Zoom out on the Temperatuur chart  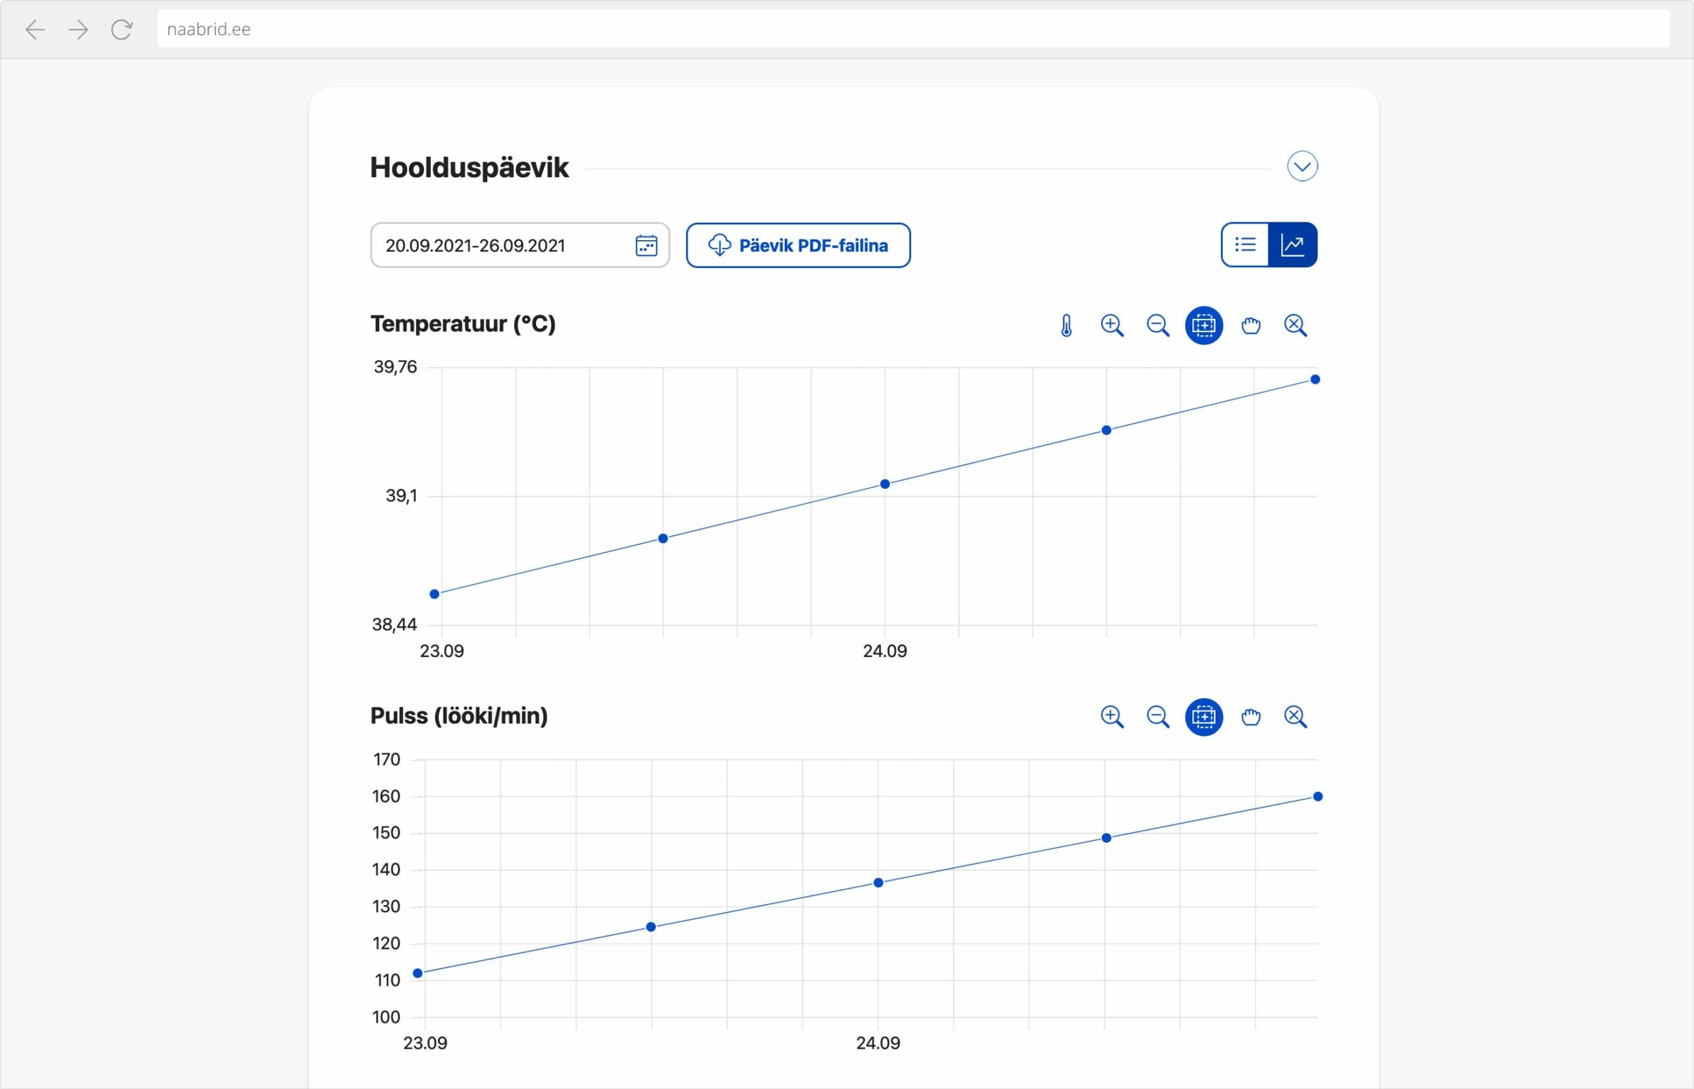tap(1157, 326)
